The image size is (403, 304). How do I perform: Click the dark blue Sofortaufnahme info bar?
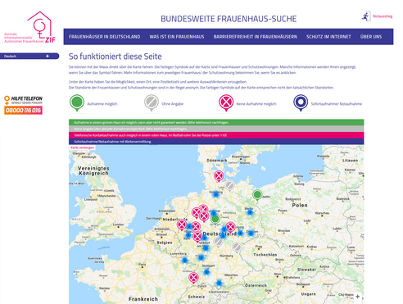pos(216,142)
